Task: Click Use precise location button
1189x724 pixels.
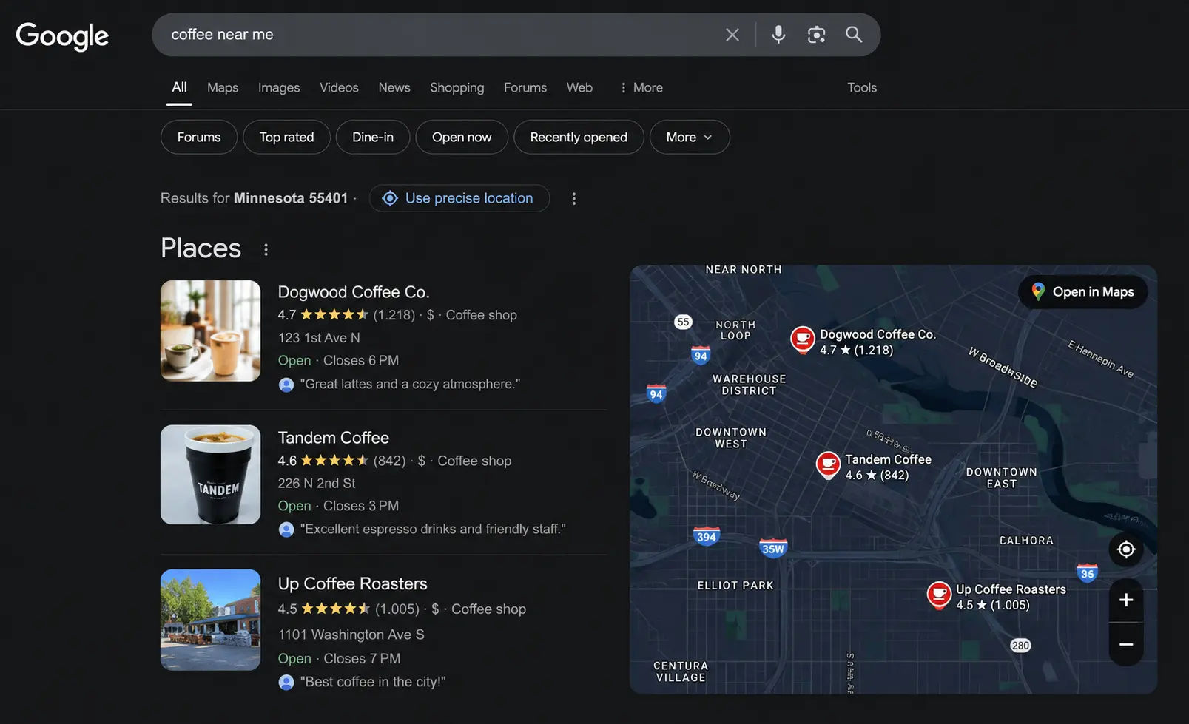Action: coord(459,198)
